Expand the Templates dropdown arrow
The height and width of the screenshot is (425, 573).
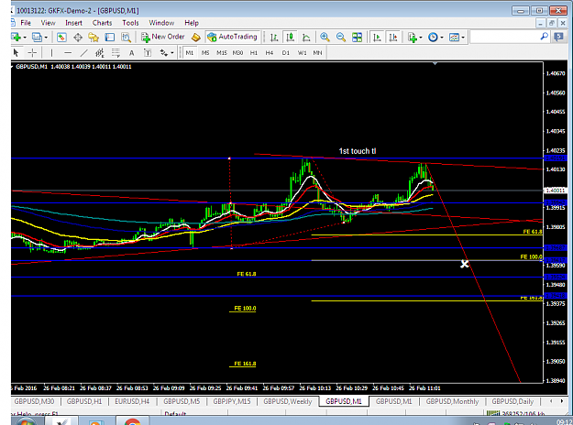[463, 38]
